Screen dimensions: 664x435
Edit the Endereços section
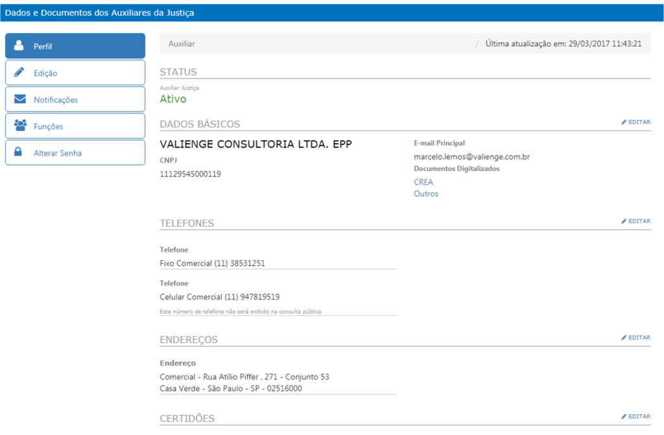pyautogui.click(x=635, y=338)
